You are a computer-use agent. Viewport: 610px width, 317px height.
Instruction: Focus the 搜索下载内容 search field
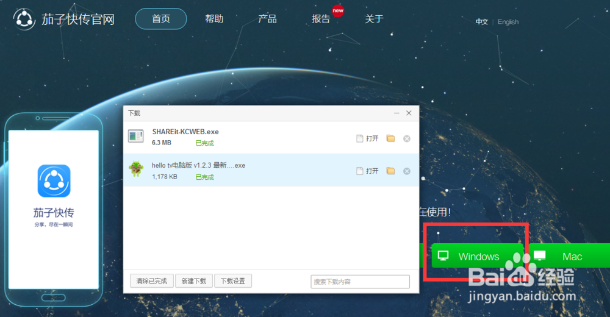tap(361, 282)
